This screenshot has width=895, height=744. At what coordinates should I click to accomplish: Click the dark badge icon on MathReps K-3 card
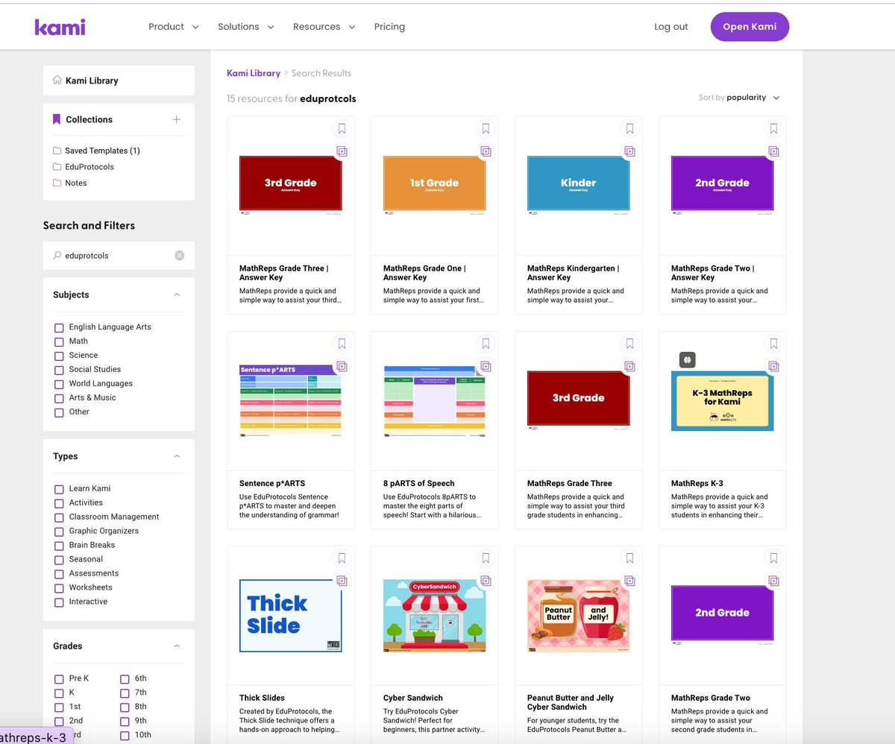click(687, 359)
